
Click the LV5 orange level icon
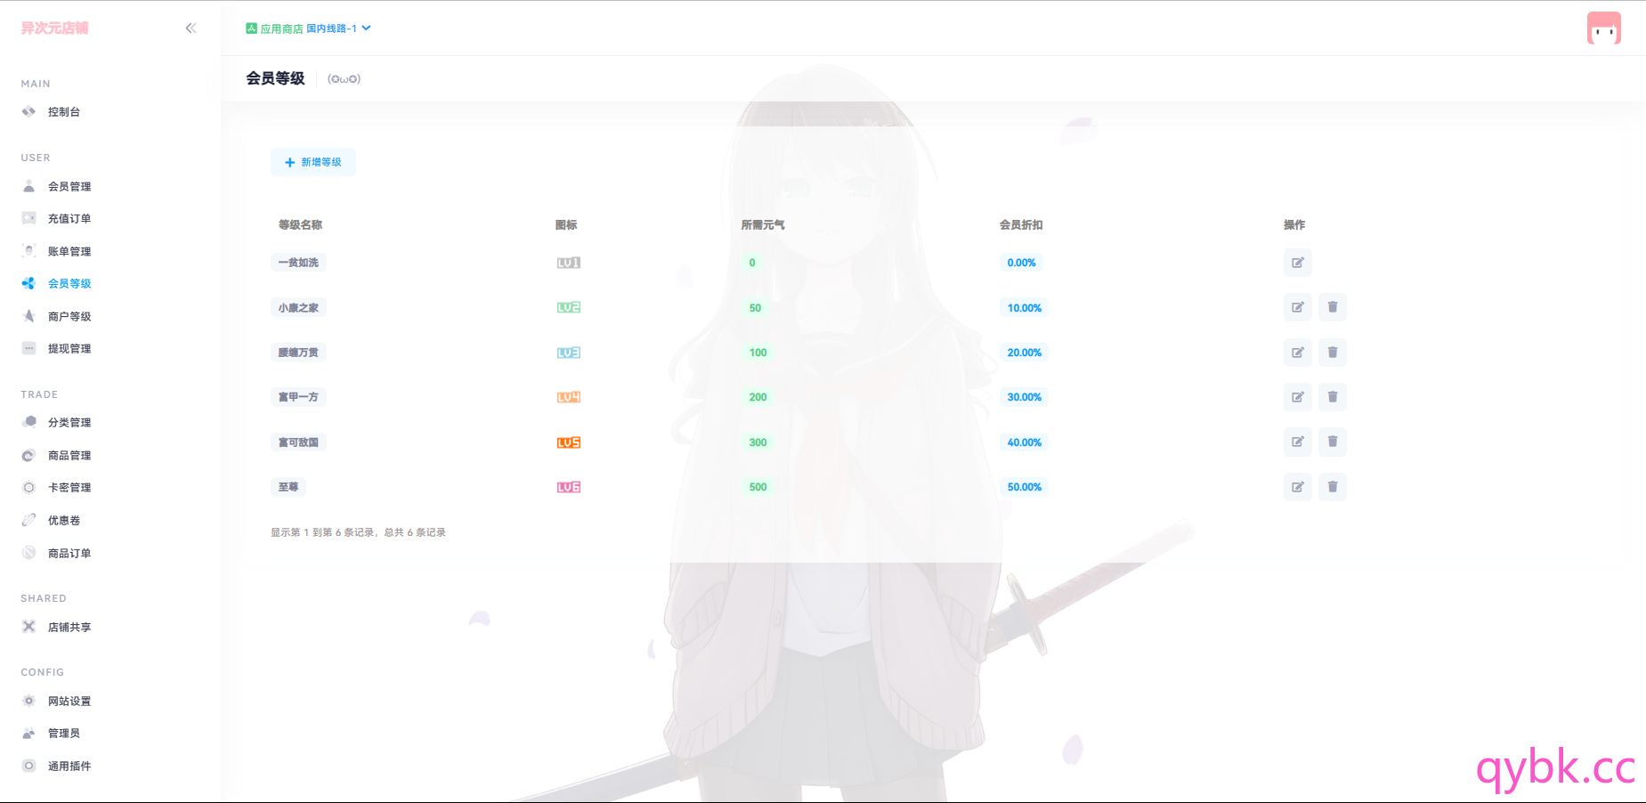(568, 442)
